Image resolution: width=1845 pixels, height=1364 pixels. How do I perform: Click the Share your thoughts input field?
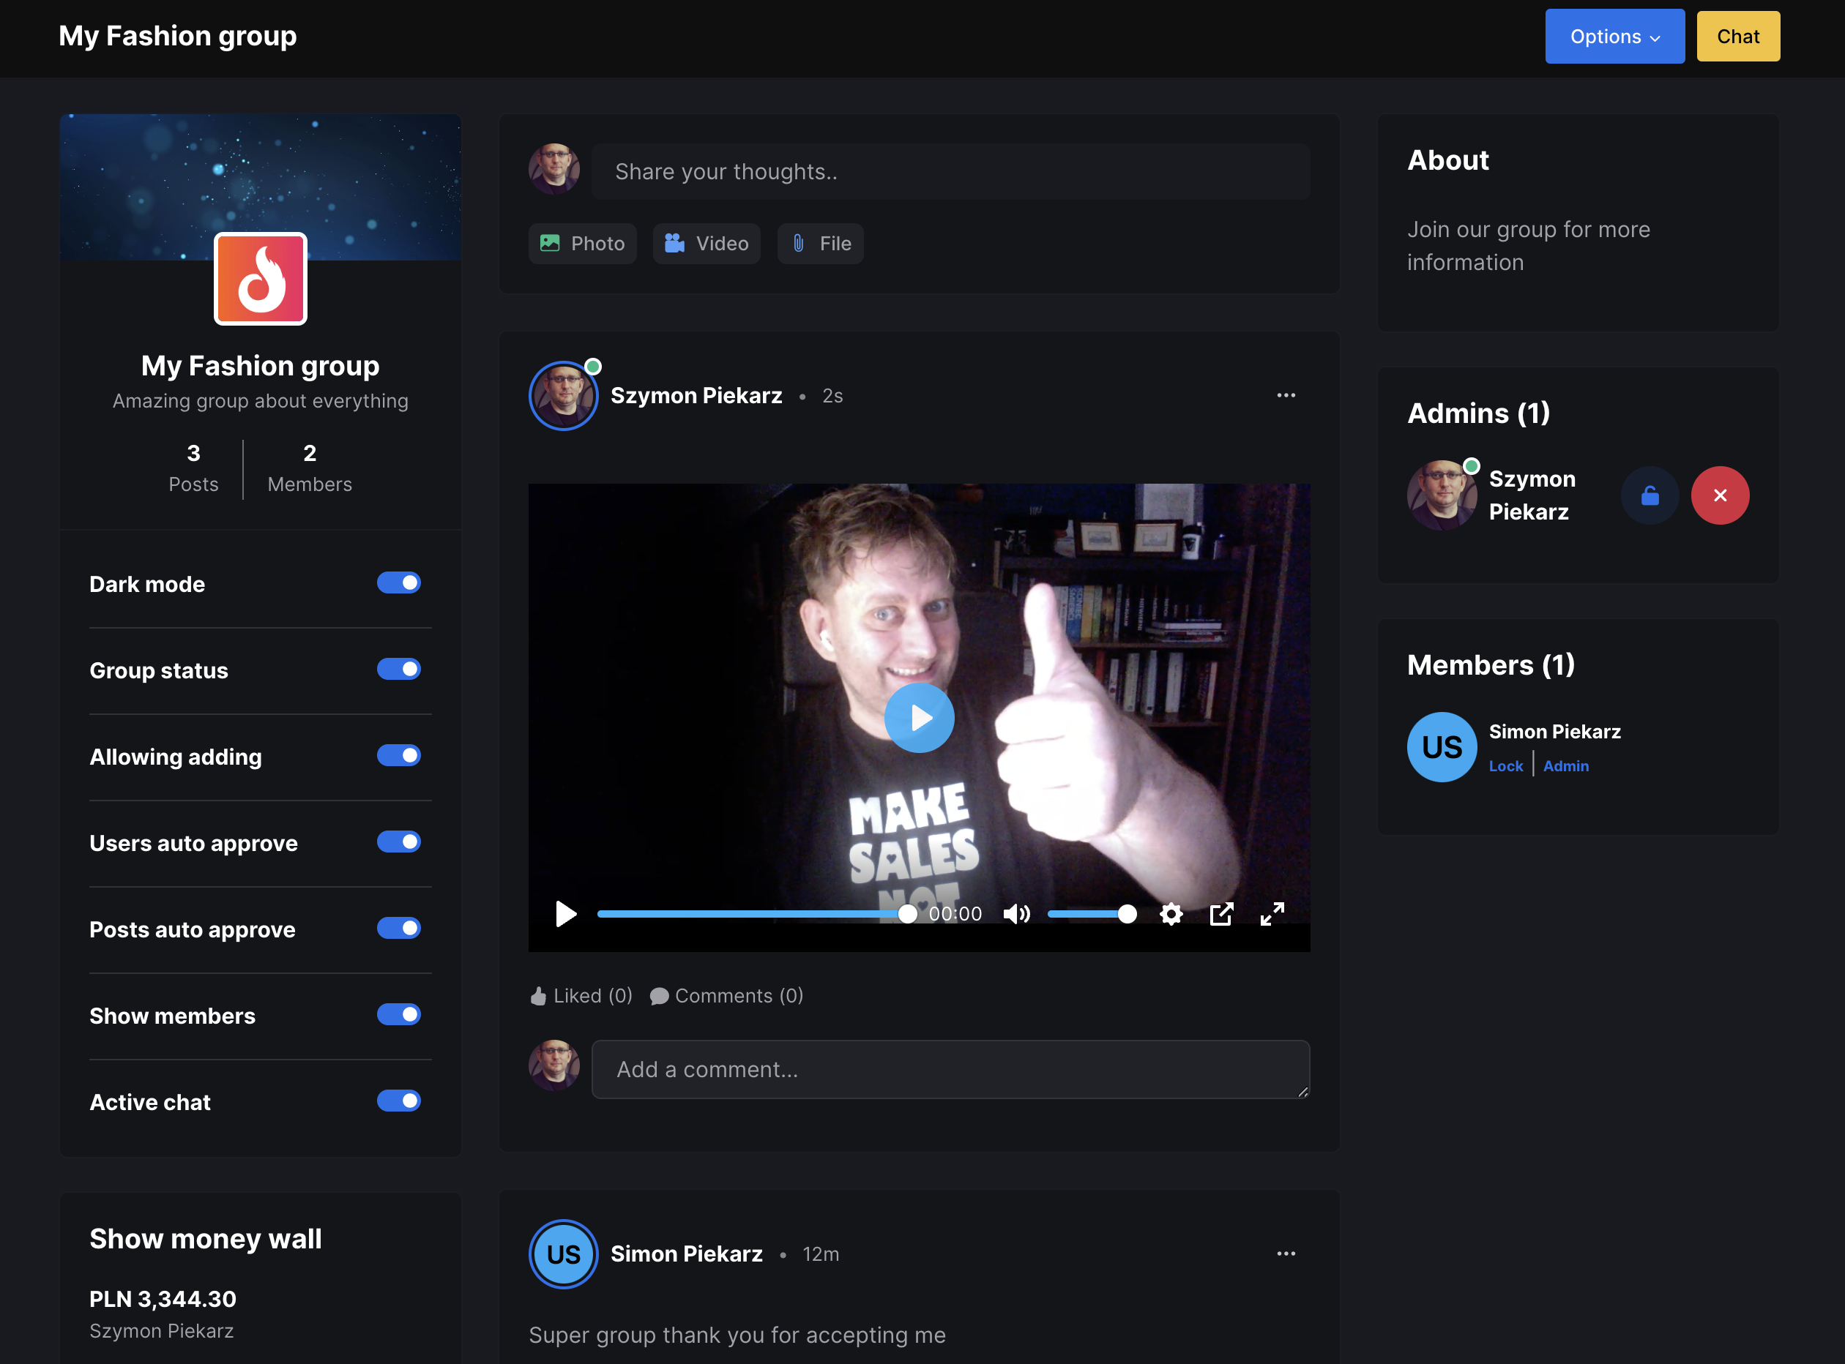[x=950, y=172]
